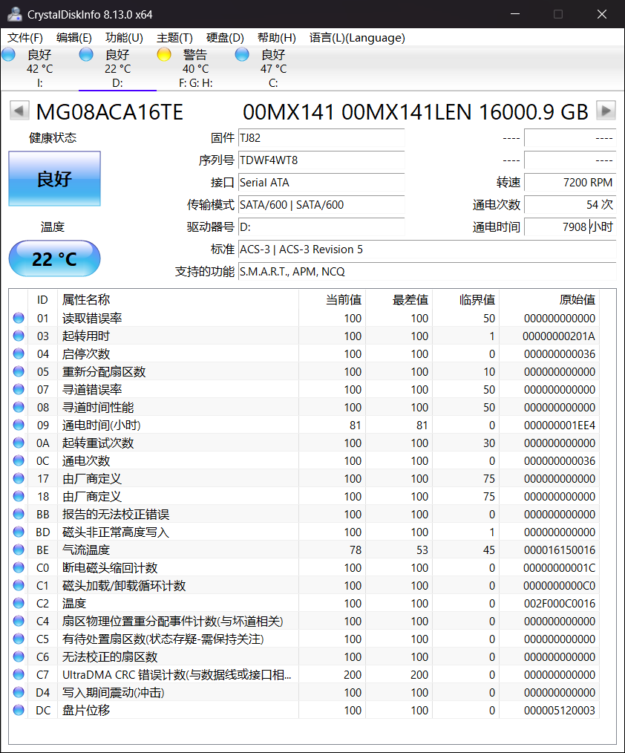Click status orb next to 气流温度 row
625x753 pixels.
[19, 550]
